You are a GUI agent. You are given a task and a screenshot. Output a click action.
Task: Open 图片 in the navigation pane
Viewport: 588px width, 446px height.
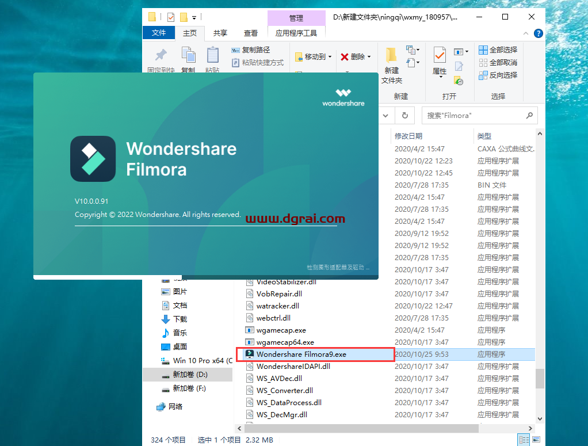[174, 291]
